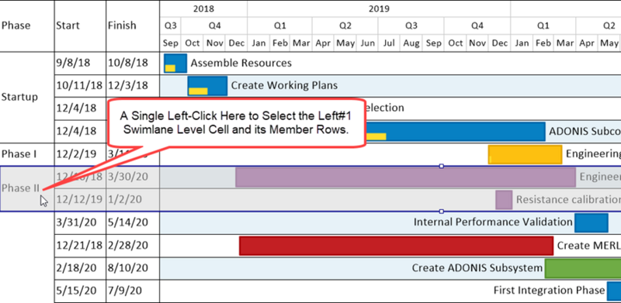
Task: Click the First Integration Phase label
Action: (x=549, y=291)
